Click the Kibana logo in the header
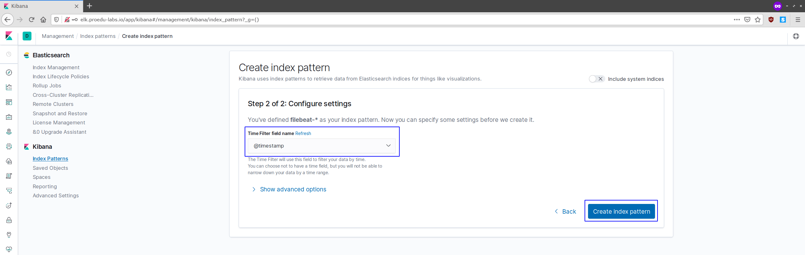Image resolution: width=805 pixels, height=255 pixels. [x=9, y=36]
